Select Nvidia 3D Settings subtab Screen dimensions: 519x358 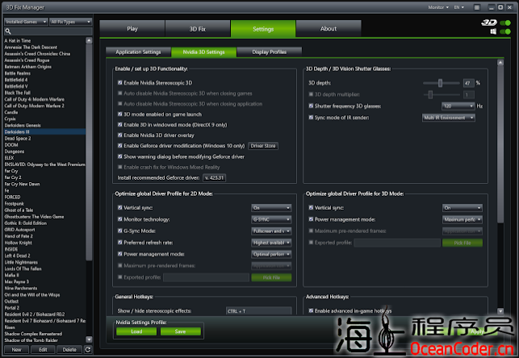point(204,52)
